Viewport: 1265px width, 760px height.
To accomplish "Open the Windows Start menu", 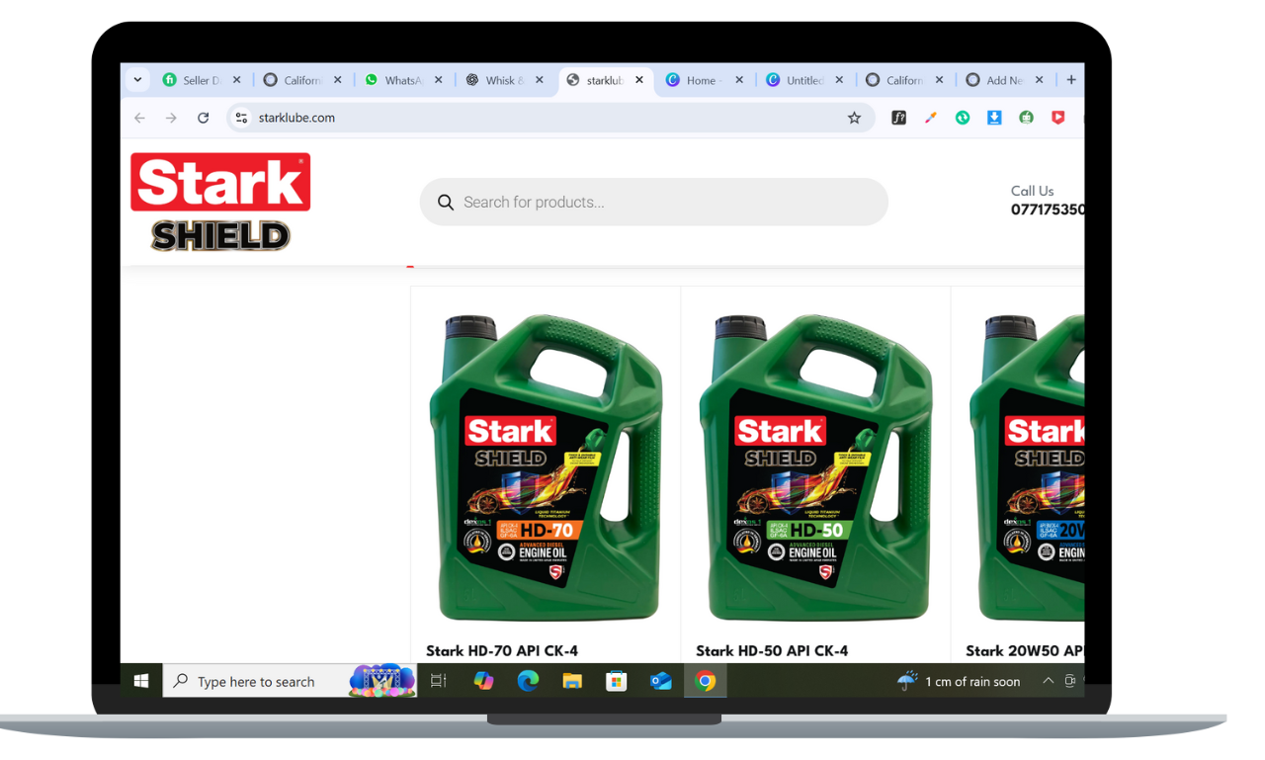I will coord(141,681).
